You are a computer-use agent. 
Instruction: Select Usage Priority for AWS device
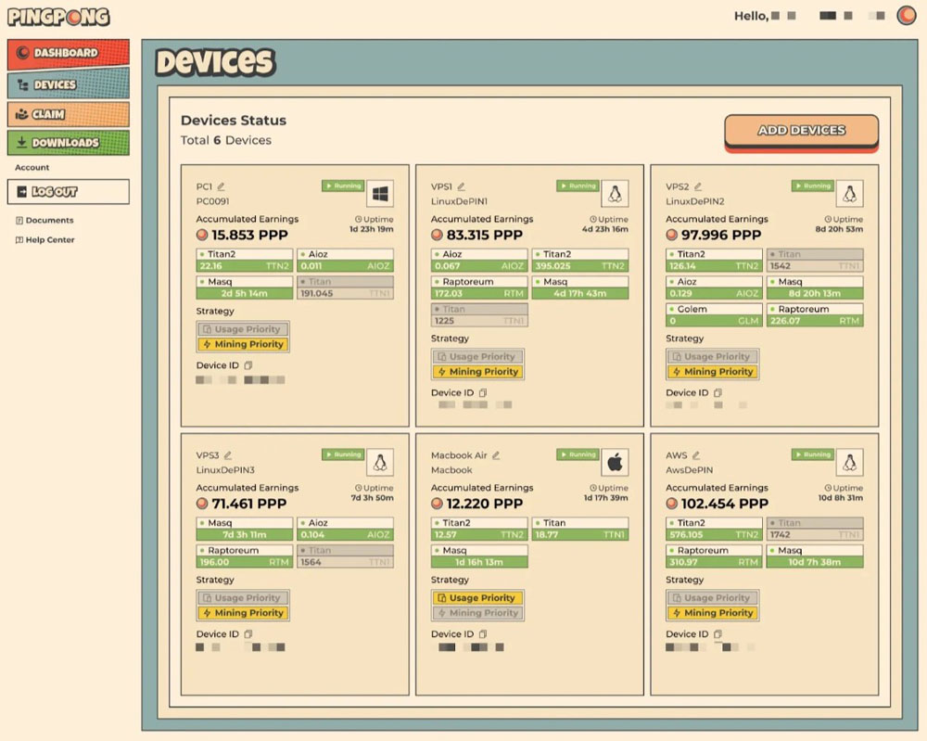tap(712, 598)
